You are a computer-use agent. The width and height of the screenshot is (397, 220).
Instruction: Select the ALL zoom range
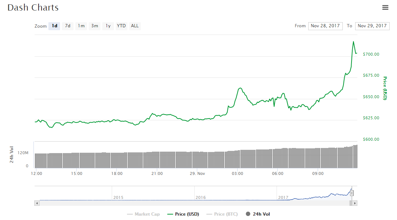[x=135, y=26]
